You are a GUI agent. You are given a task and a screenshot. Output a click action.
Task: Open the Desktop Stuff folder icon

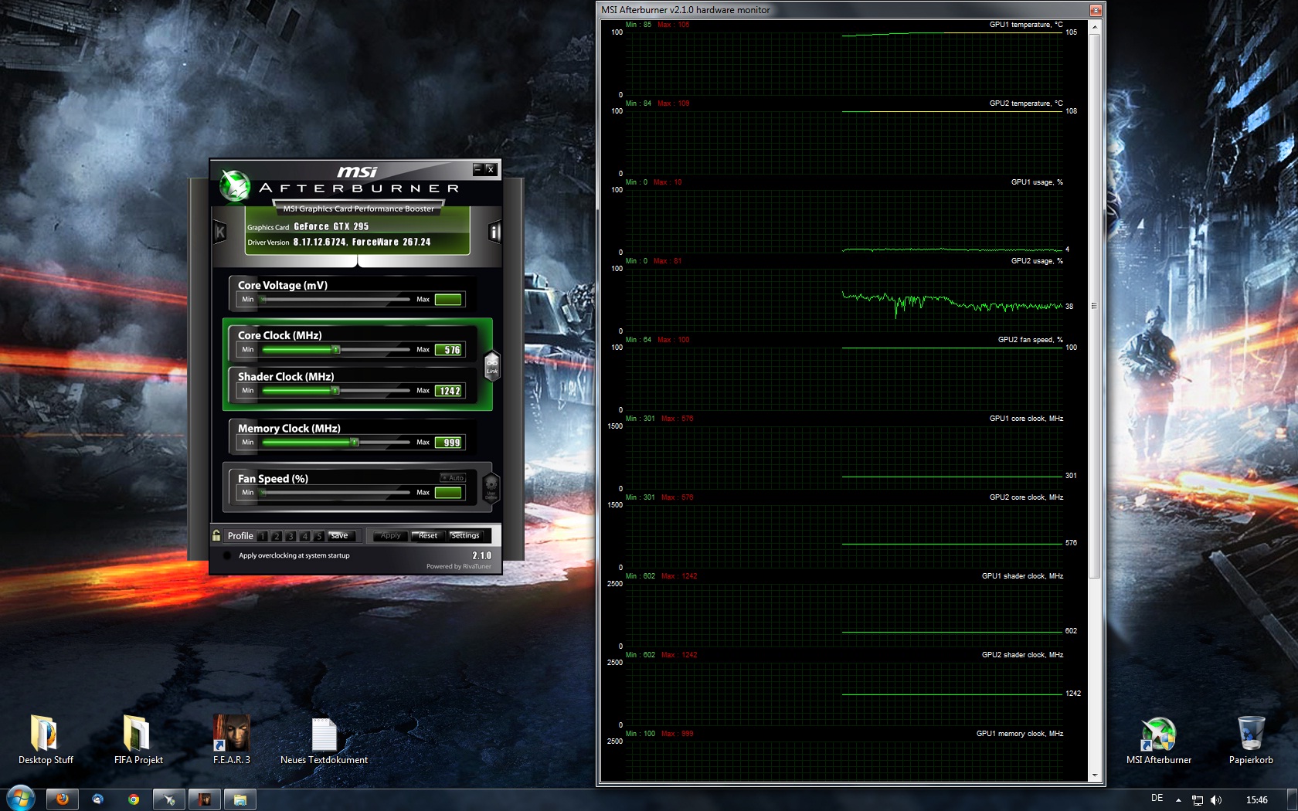click(46, 740)
